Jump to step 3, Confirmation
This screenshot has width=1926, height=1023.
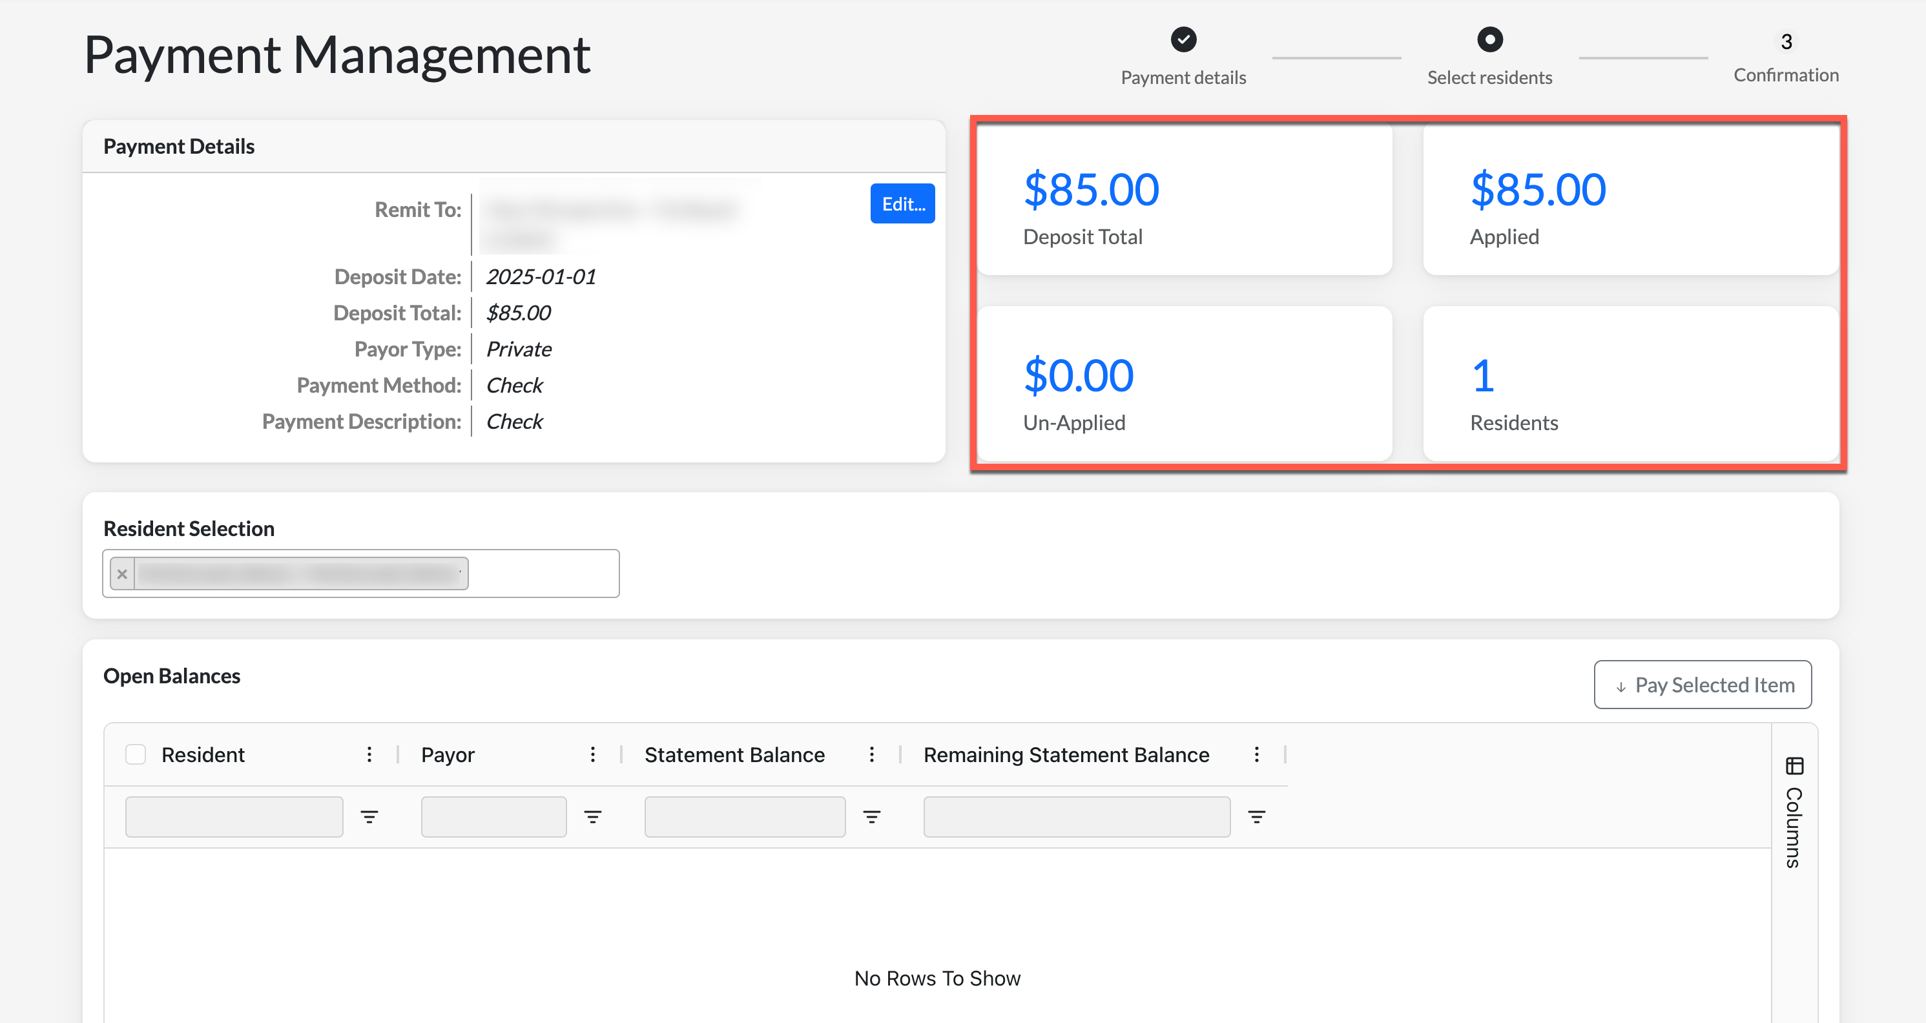1785,42
